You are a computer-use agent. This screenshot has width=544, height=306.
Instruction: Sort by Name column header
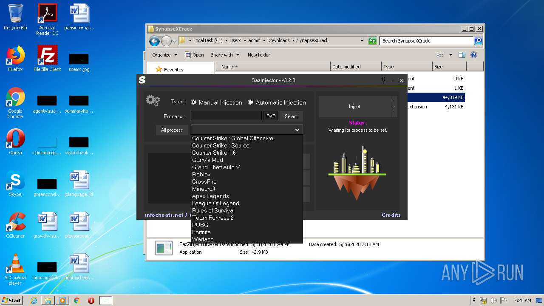point(273,67)
